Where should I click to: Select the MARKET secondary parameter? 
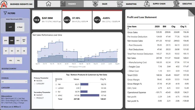point(35,95)
